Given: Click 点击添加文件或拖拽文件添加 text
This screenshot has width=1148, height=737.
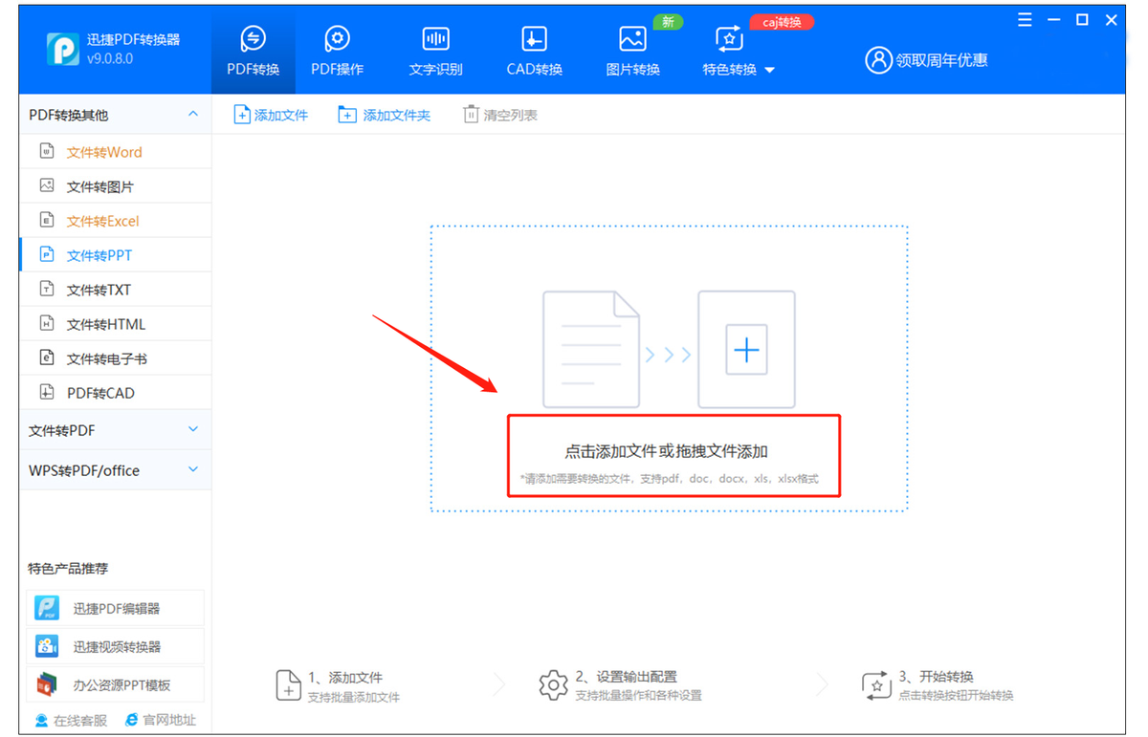Looking at the screenshot, I should (666, 452).
